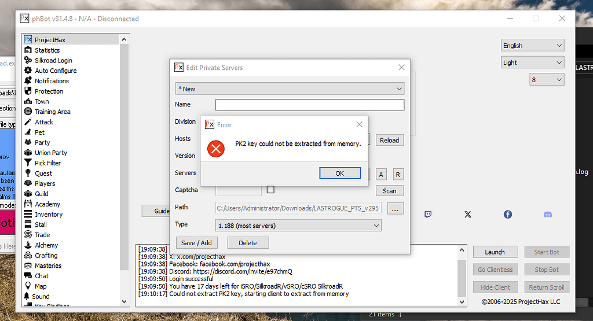Click the R button beside Servers
The image size is (593, 321).
[398, 175]
